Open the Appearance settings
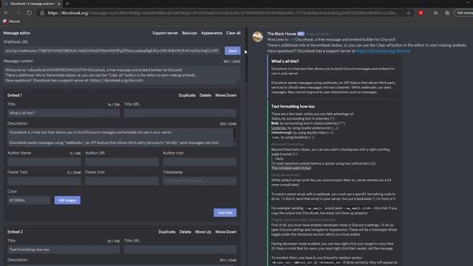The width and height of the screenshot is (473, 266). tap(211, 33)
